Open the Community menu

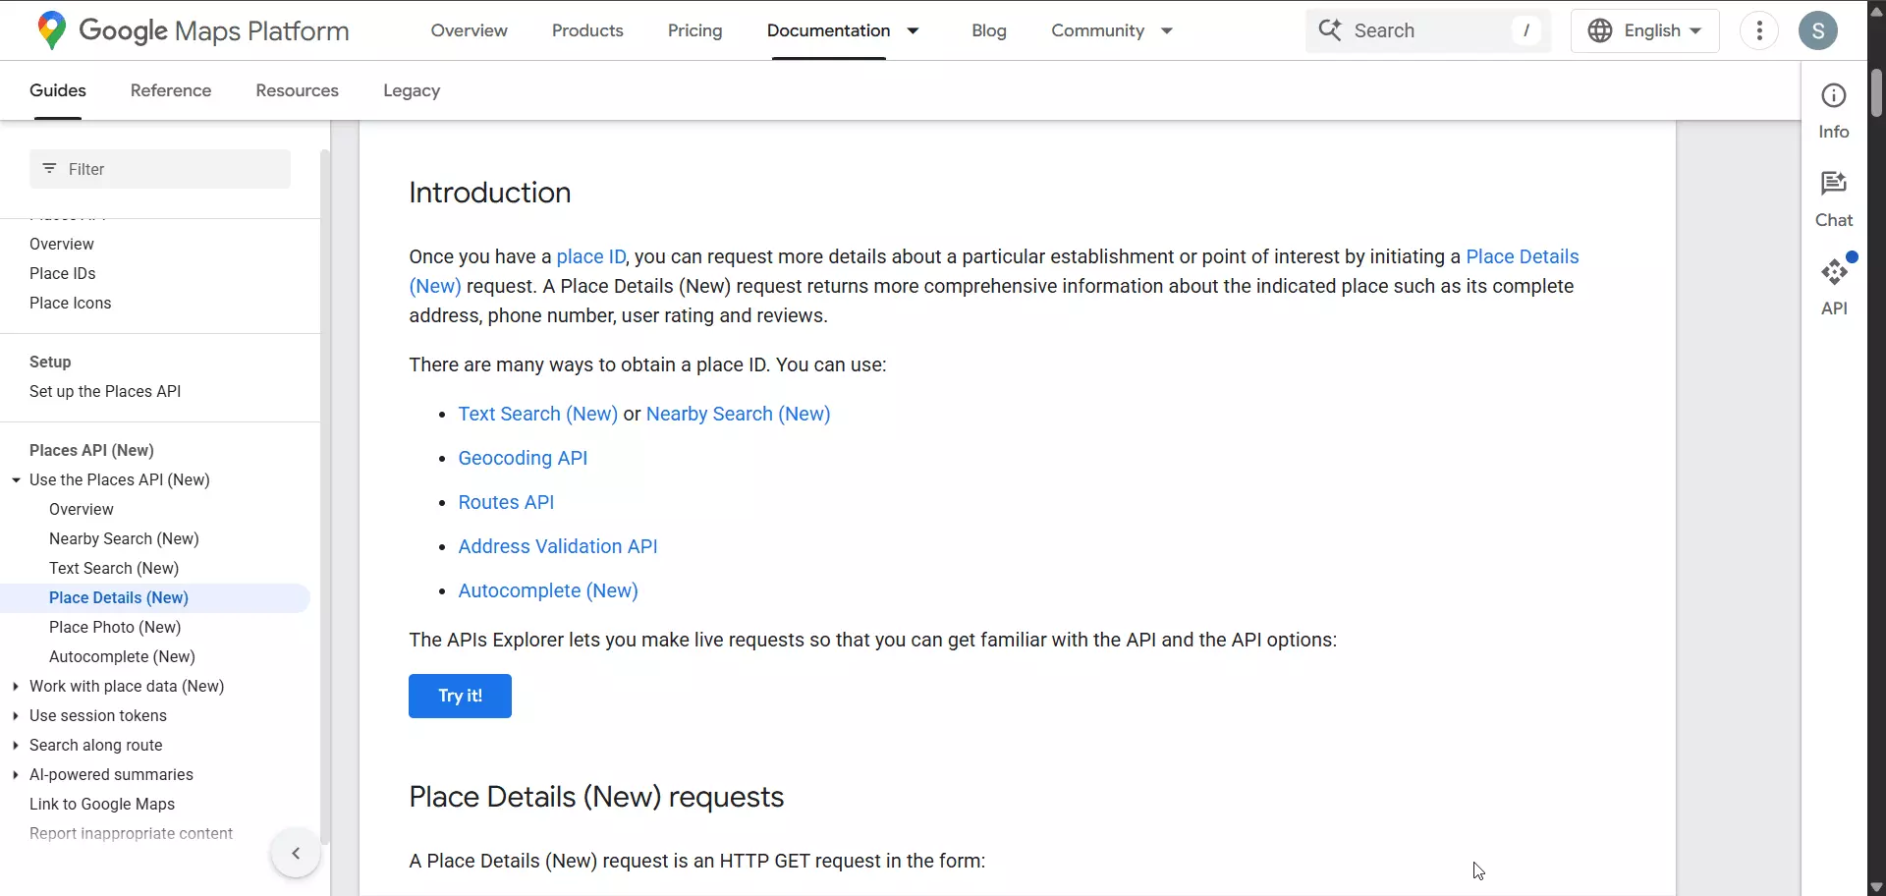pyautogui.click(x=1099, y=30)
